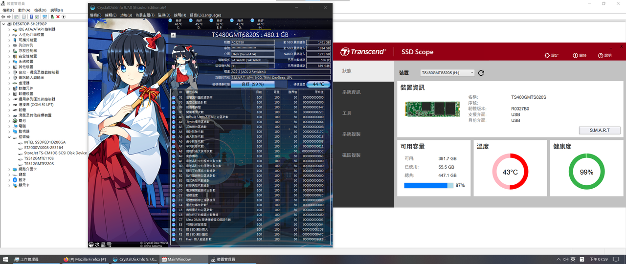
Task: Open SSD Scope device dropdown TS480GMTS820S (H:)
Action: coord(447,73)
